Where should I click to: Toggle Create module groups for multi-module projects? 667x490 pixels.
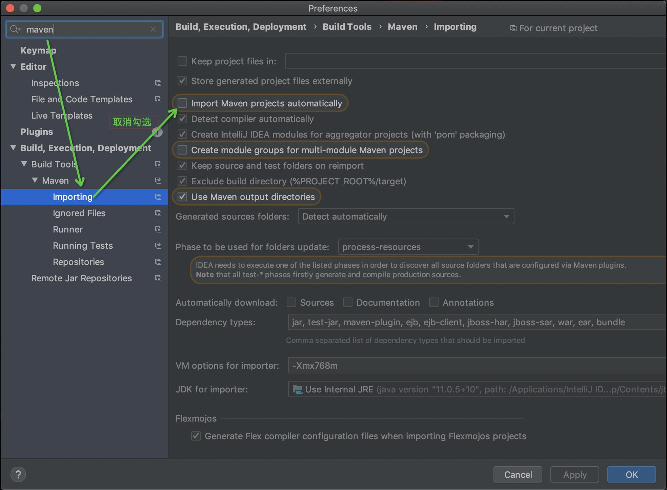pos(182,150)
